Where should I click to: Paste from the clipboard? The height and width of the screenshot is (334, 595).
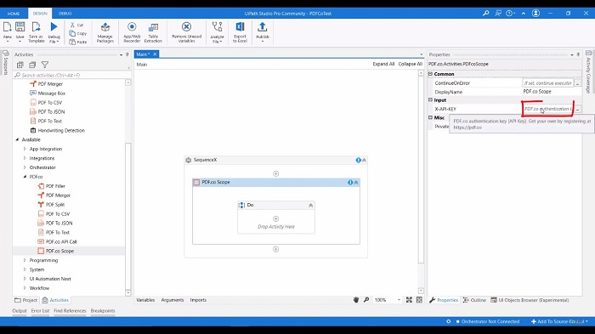(x=78, y=42)
